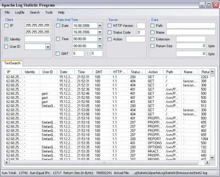Image resolution: width=220 pixels, height=177 pixels.
Task: Click the test2.log file path in status bar
Action: (170, 173)
